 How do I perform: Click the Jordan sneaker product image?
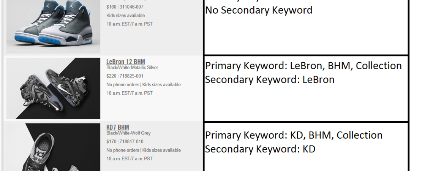click(53, 26)
